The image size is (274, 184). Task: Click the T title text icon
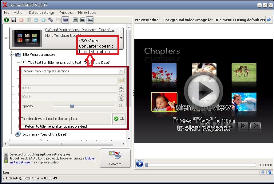[x=23, y=62]
